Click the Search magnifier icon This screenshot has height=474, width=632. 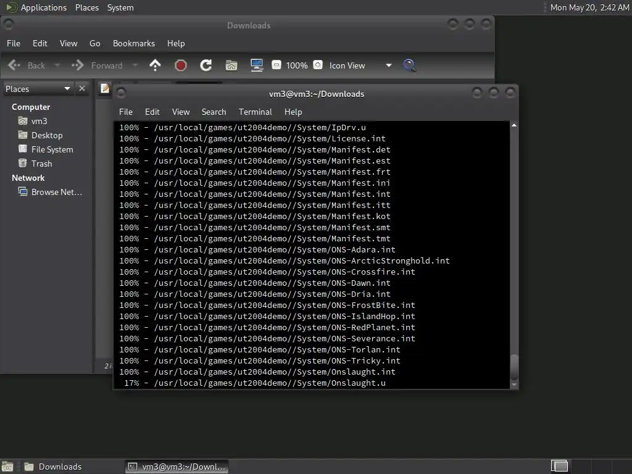pos(410,65)
